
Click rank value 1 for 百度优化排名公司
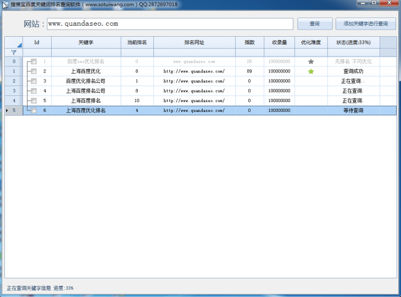[137, 81]
